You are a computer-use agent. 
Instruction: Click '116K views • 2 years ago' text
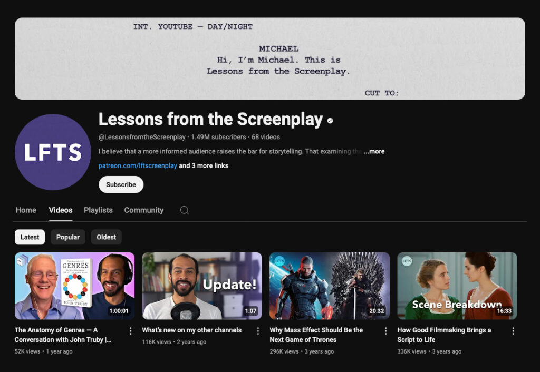click(x=174, y=342)
